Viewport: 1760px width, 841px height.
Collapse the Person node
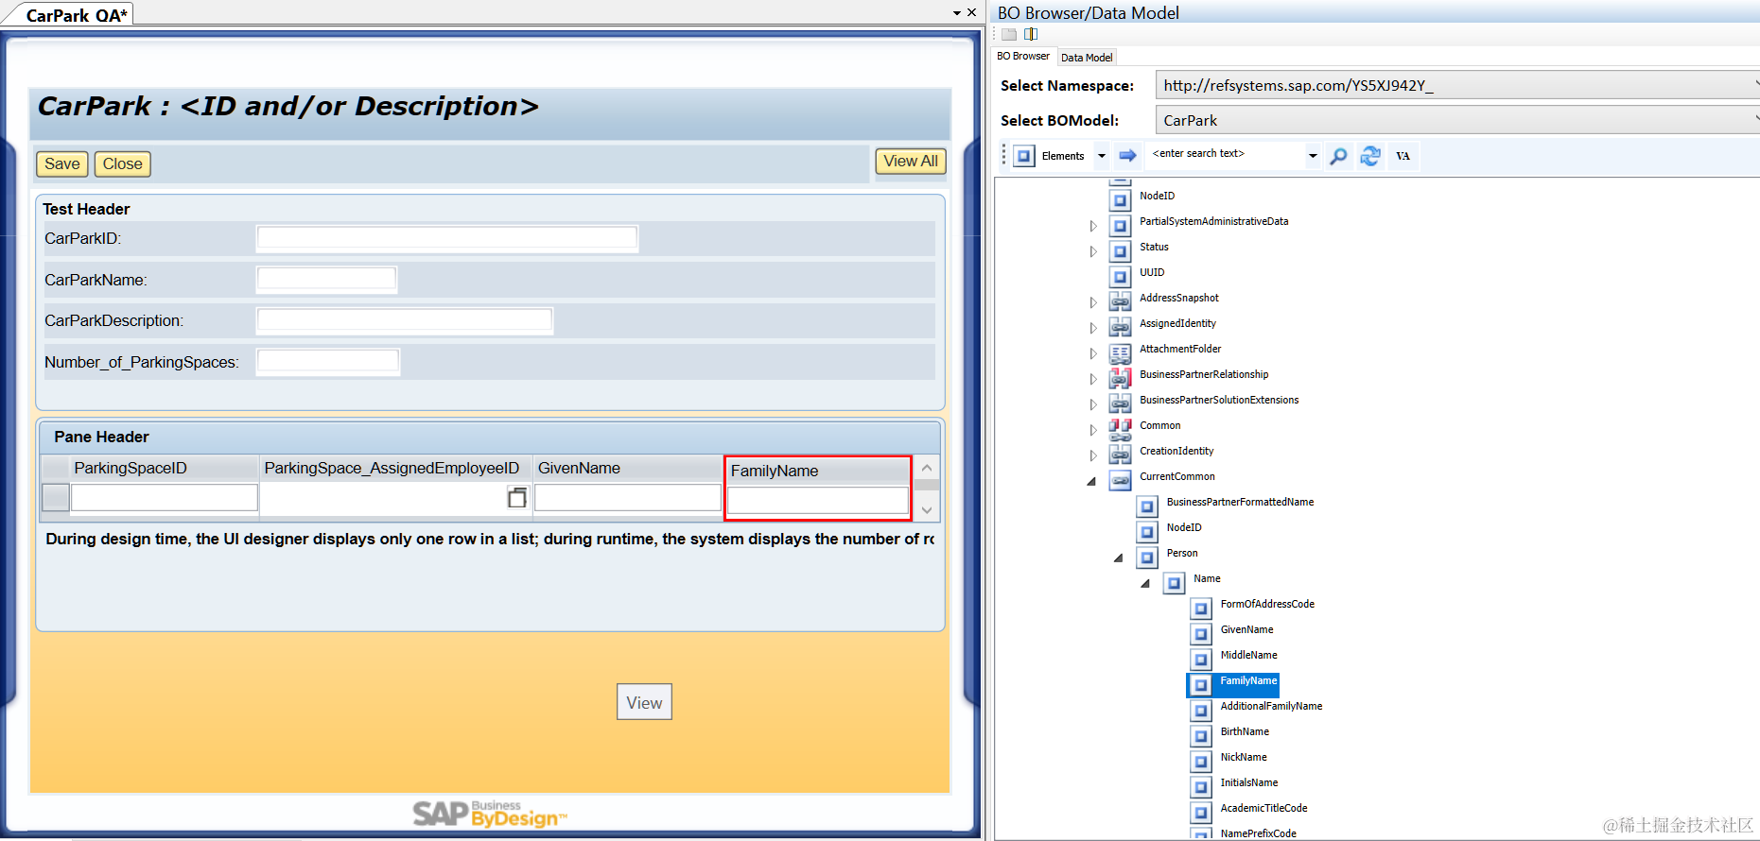[x=1119, y=558]
